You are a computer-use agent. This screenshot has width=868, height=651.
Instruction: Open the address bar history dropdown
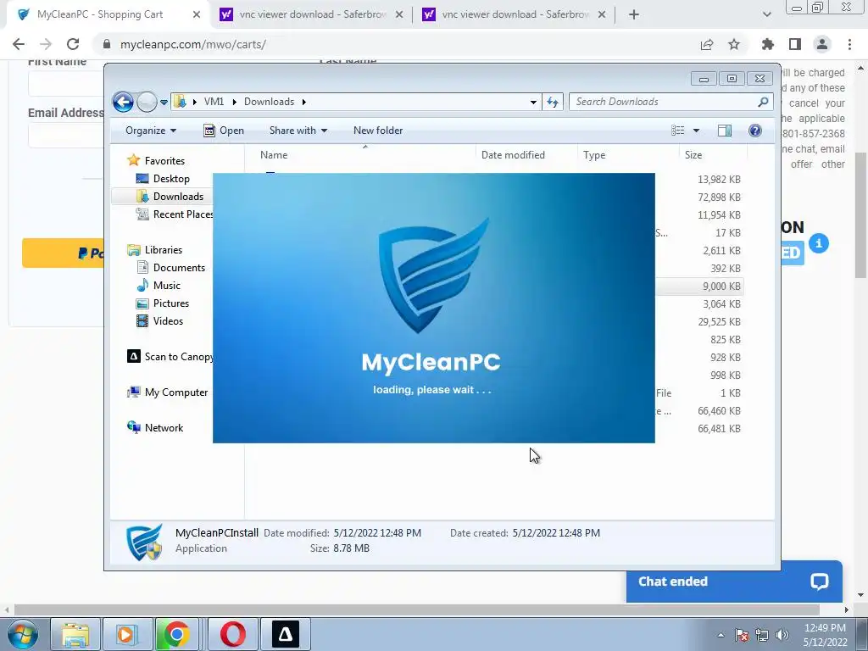[x=533, y=102]
